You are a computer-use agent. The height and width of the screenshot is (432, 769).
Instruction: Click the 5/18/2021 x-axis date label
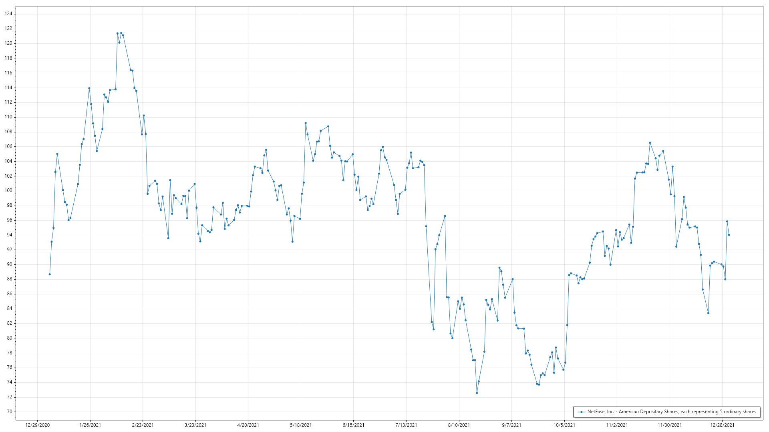[x=301, y=425]
